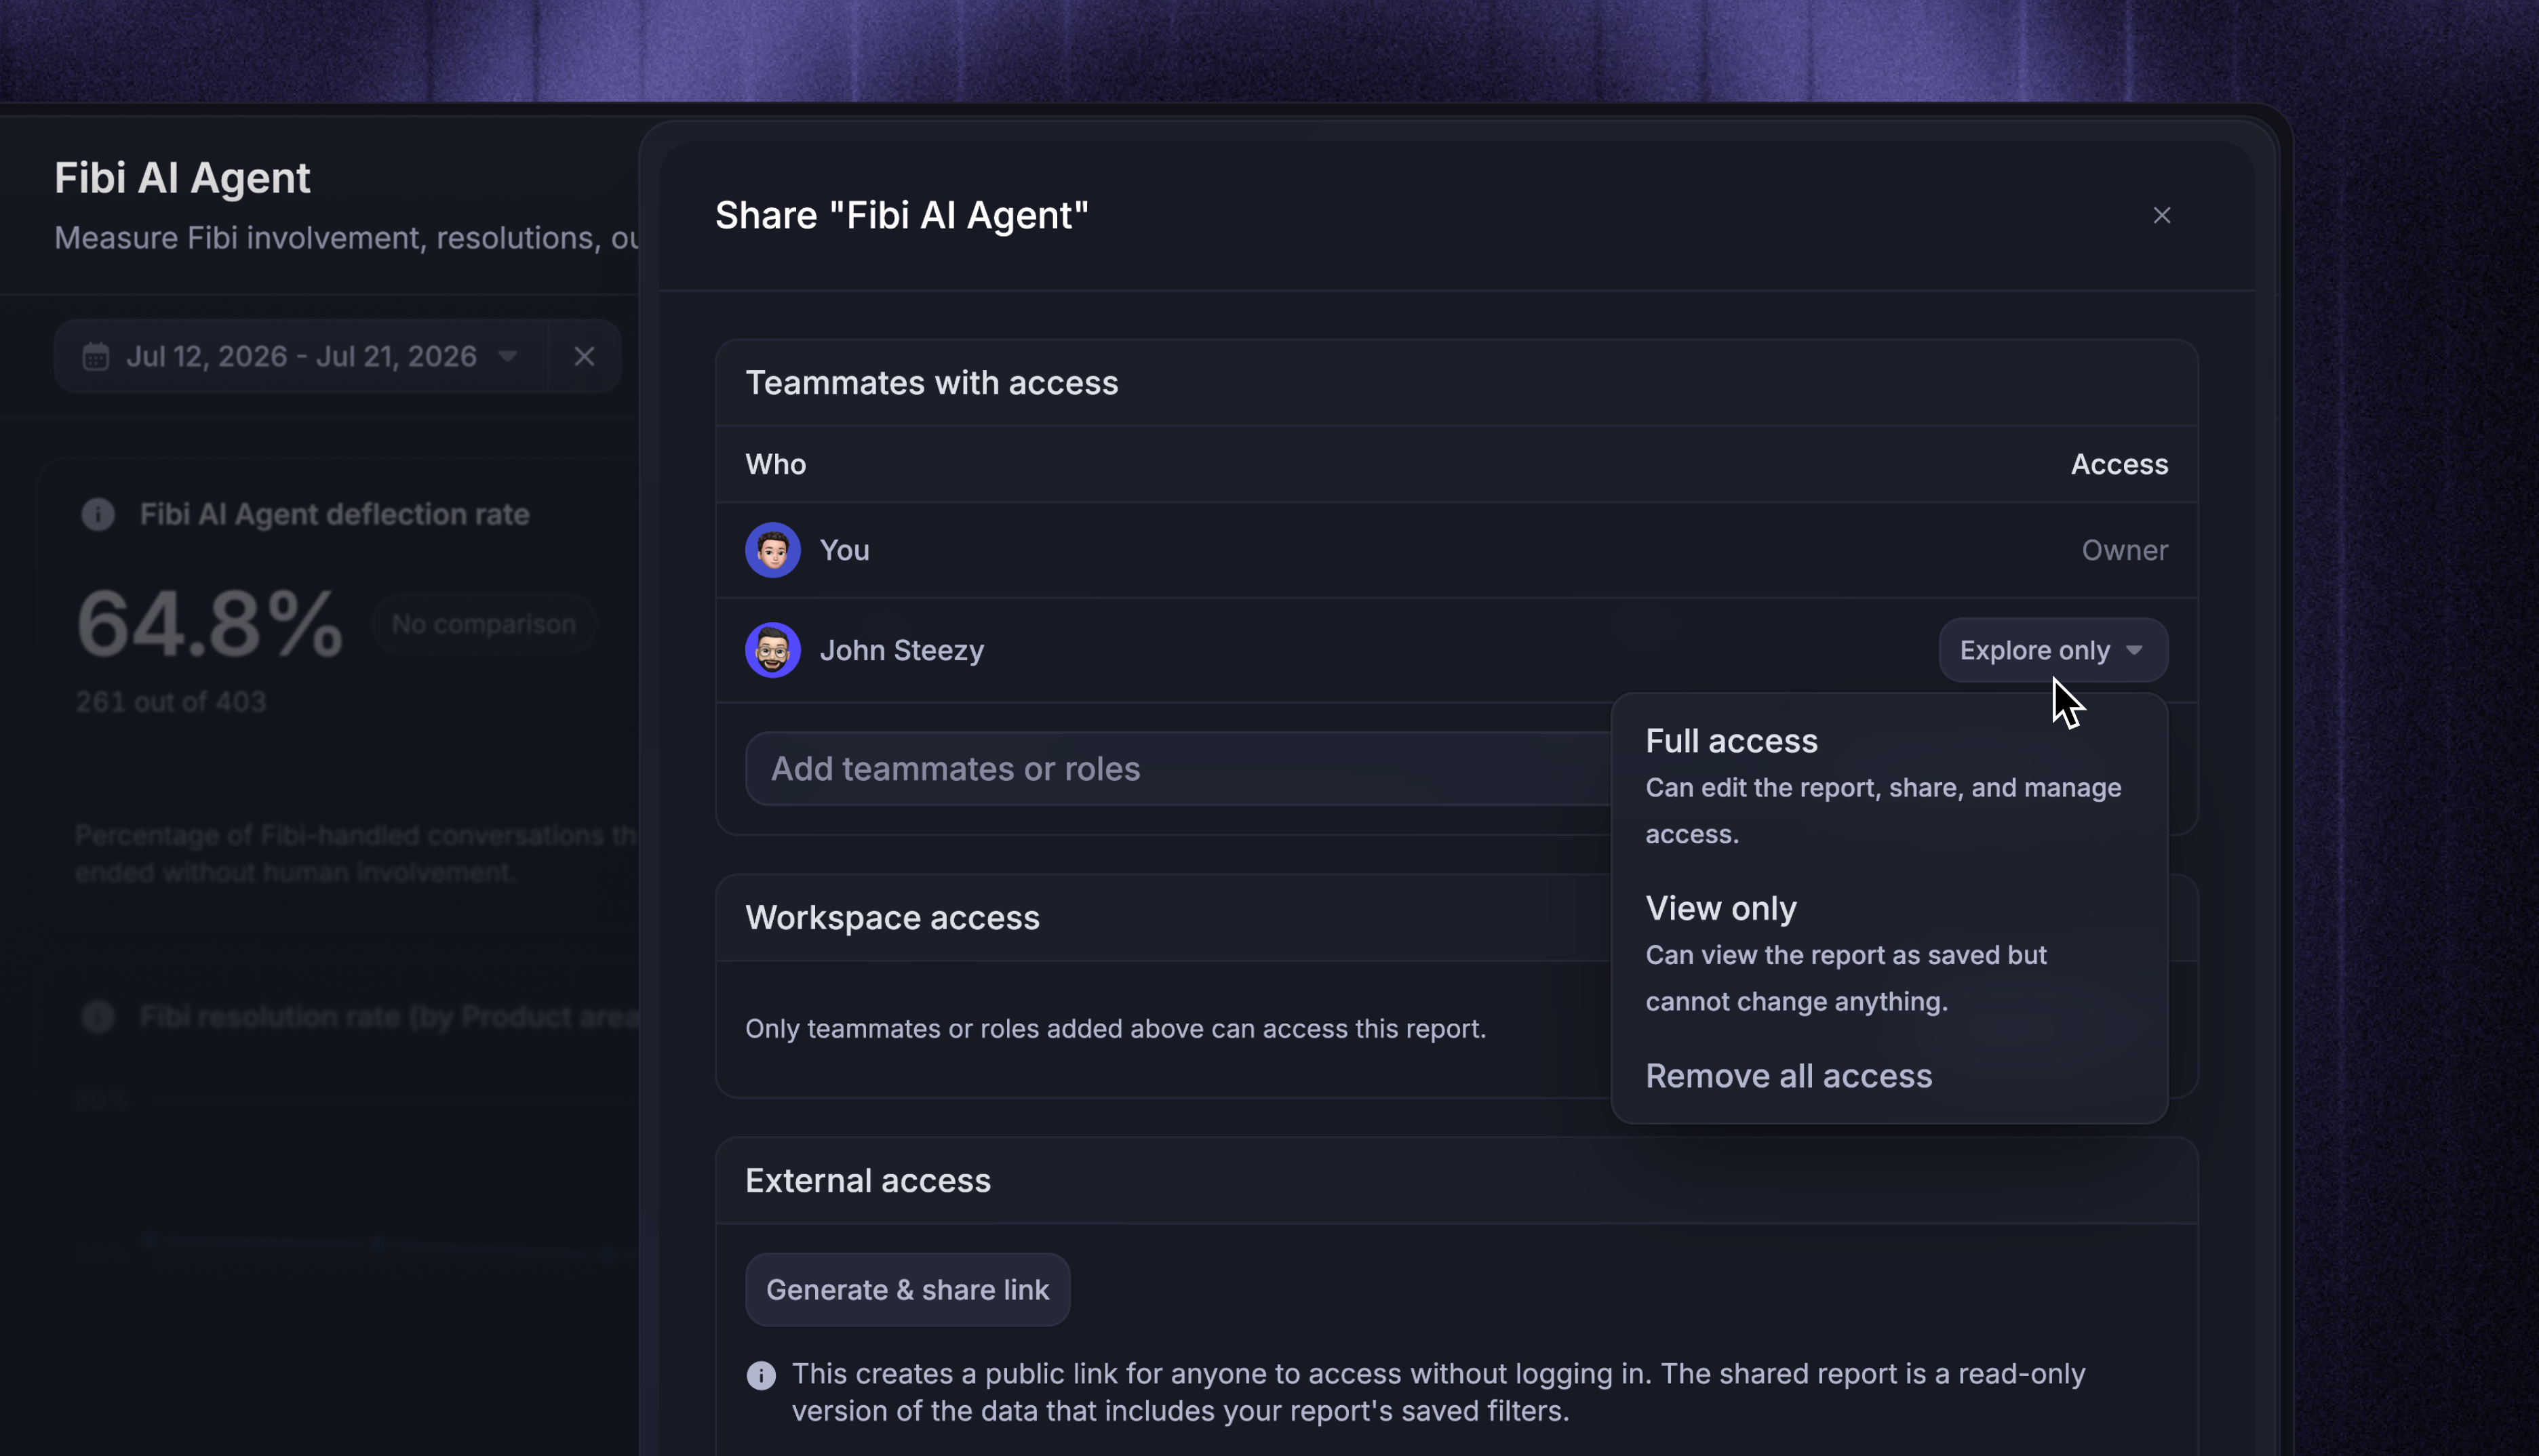The image size is (2539, 1456).
Task: Click the Fibi AI Agent report title
Action: click(182, 178)
